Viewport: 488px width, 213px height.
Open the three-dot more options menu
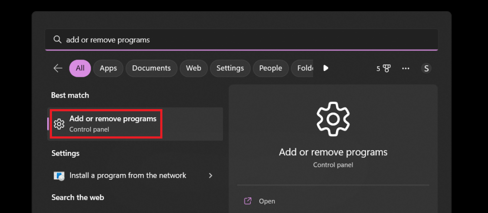[406, 68]
